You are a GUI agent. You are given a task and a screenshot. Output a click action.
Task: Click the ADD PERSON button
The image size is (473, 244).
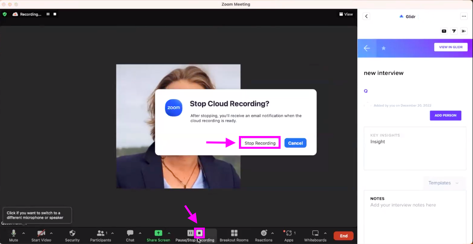point(445,115)
